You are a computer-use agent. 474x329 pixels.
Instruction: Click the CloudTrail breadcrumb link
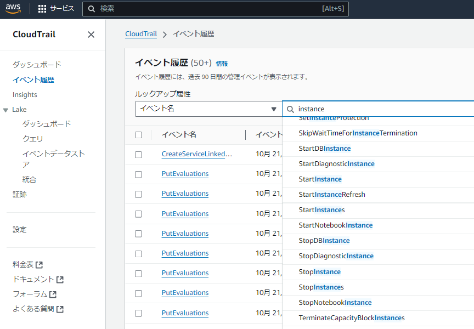coord(141,34)
